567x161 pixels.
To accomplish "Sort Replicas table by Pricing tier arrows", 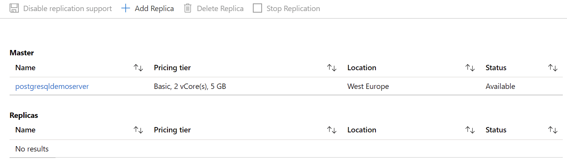I will click(x=332, y=130).
